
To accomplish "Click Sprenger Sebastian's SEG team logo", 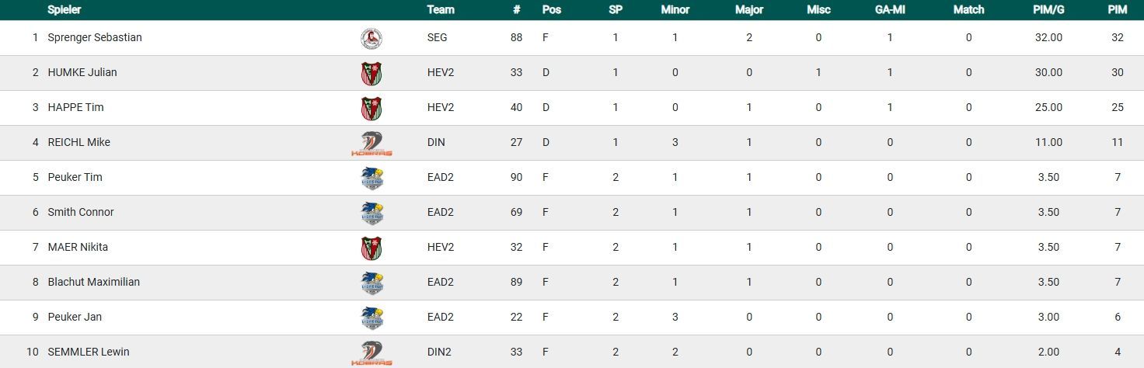I will point(371,38).
